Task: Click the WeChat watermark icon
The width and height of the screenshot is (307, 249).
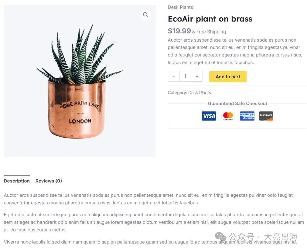Action: (220, 237)
